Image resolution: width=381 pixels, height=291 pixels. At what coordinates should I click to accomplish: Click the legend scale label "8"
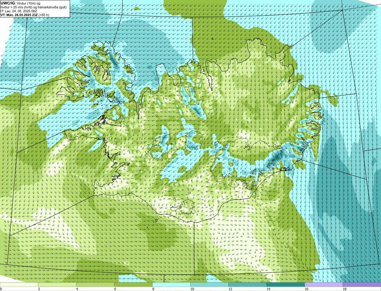point(153,289)
